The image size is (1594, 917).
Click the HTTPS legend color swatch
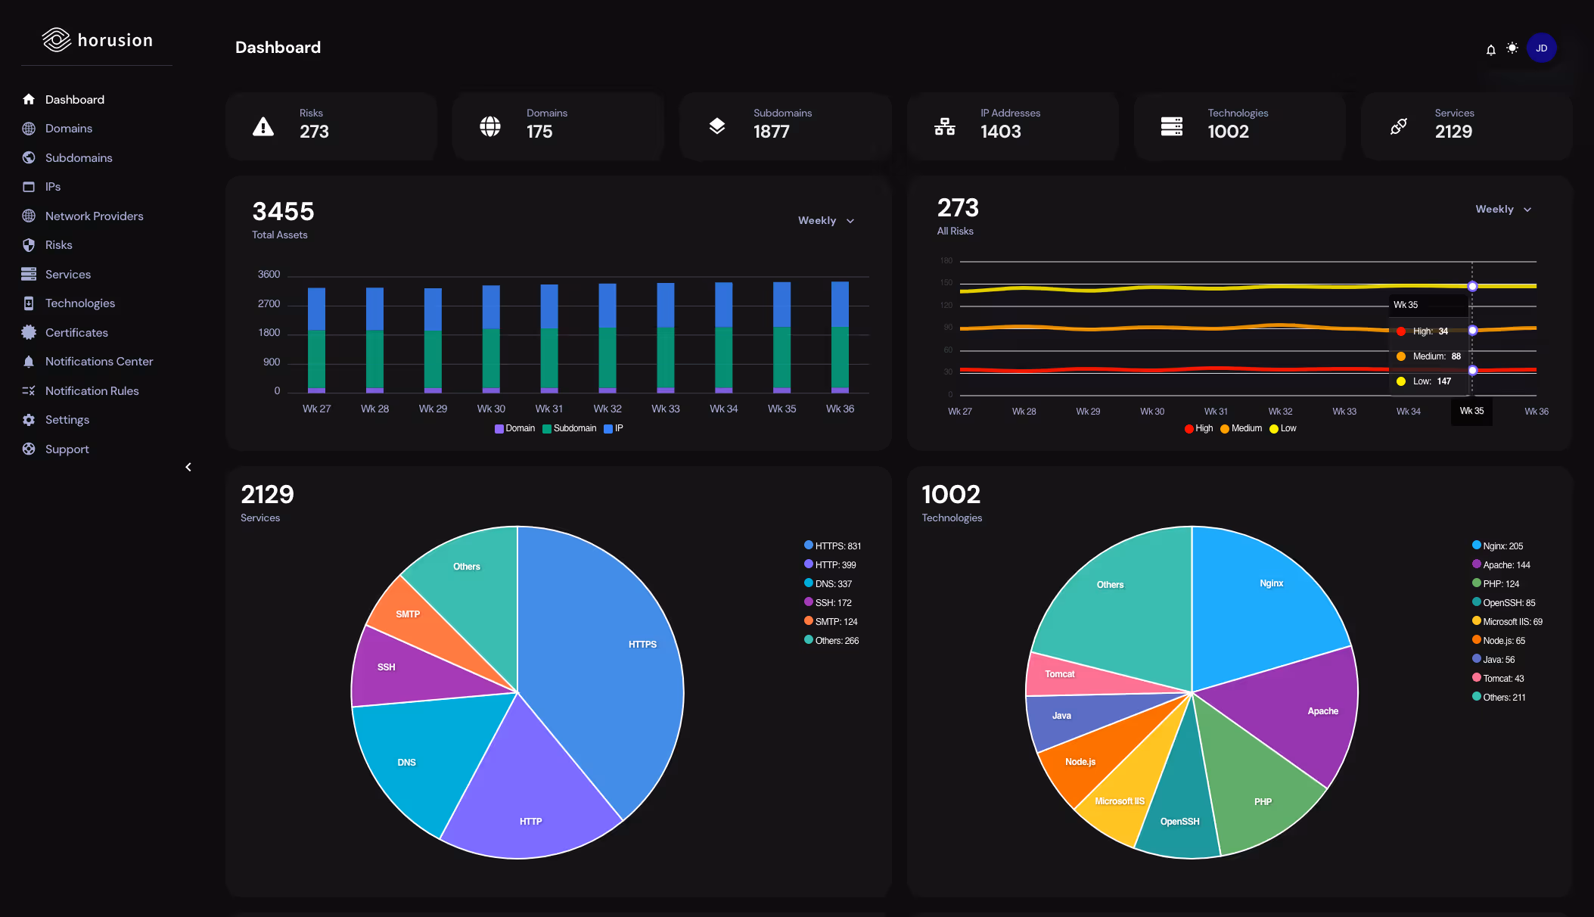[808, 545]
